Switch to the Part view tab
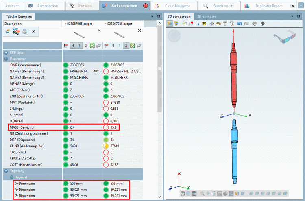 click(82, 6)
